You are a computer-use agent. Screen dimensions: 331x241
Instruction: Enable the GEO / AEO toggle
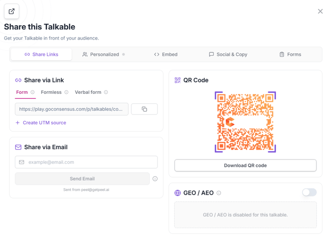[x=309, y=193]
